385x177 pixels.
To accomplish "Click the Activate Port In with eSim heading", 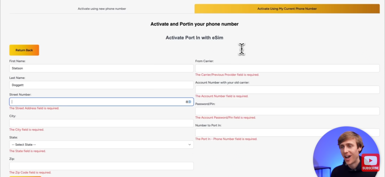I will pyautogui.click(x=194, y=38).
